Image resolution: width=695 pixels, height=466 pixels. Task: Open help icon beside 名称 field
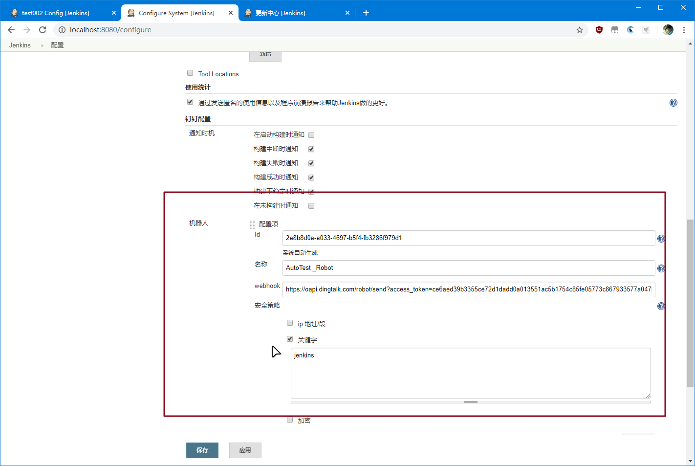coord(661,268)
